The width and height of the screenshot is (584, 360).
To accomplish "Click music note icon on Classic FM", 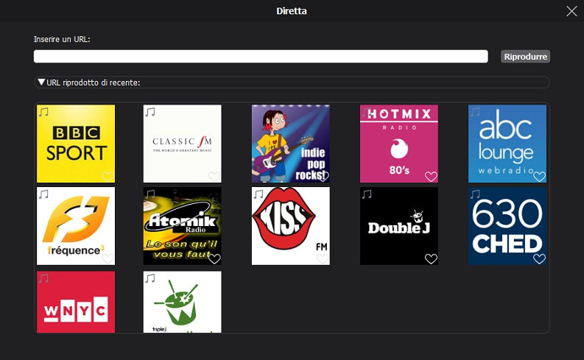I will pyautogui.click(x=150, y=112).
